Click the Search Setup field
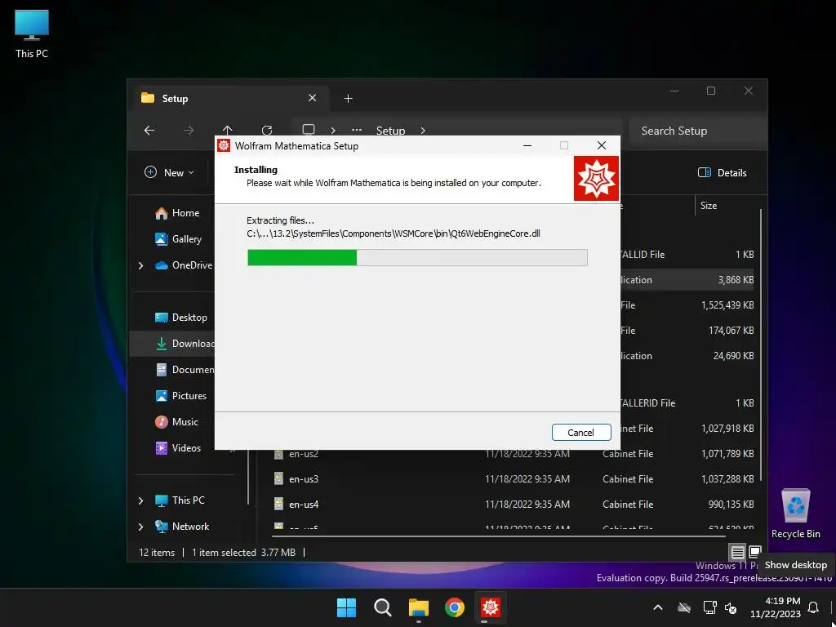Image resolution: width=836 pixels, height=627 pixels. click(697, 131)
